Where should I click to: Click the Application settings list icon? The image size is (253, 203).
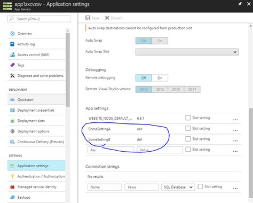(12, 166)
